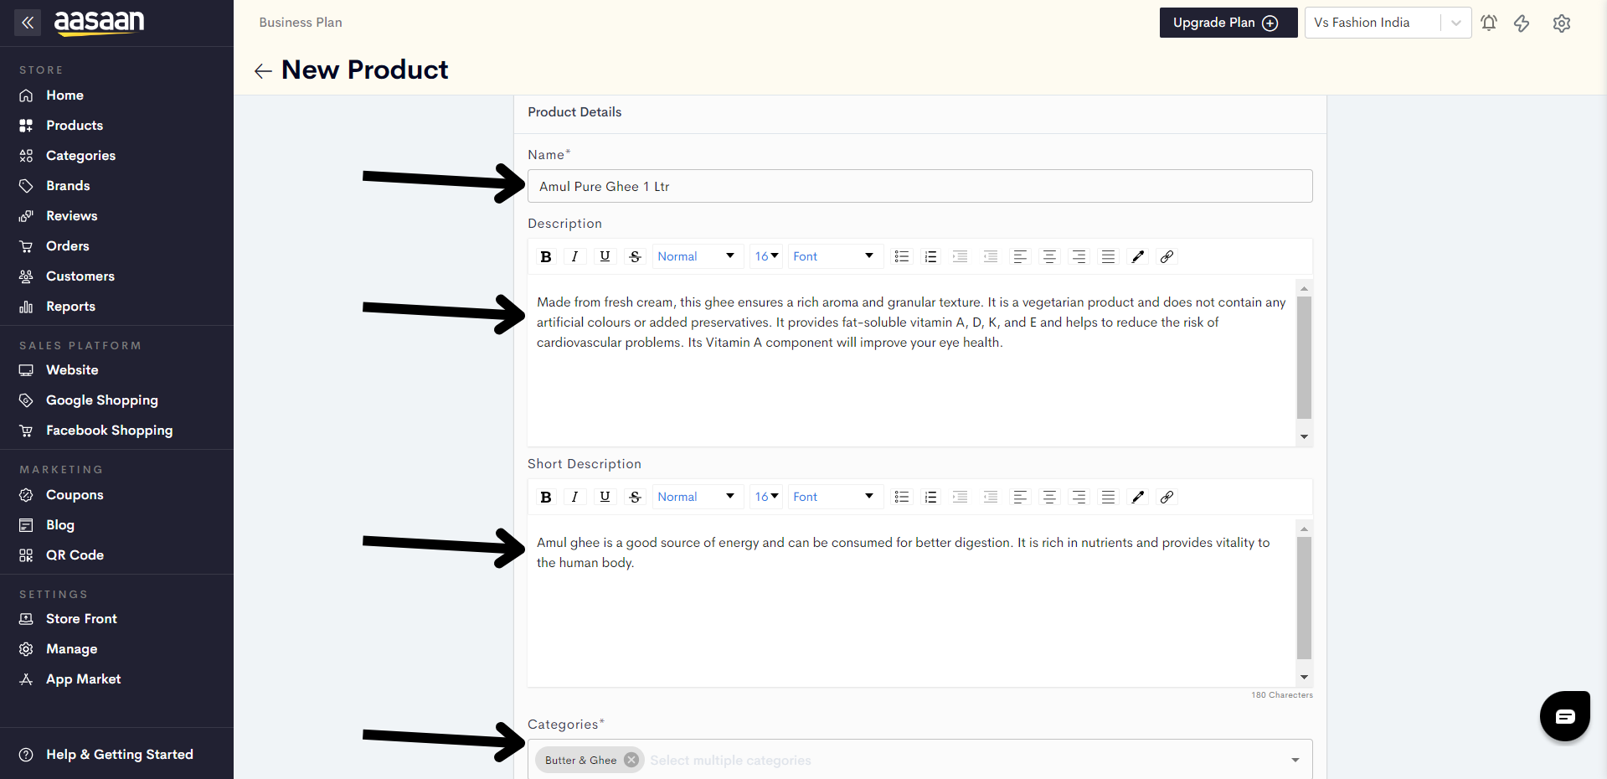
Task: Open Font family dropdown in Description
Action: tap(834, 256)
